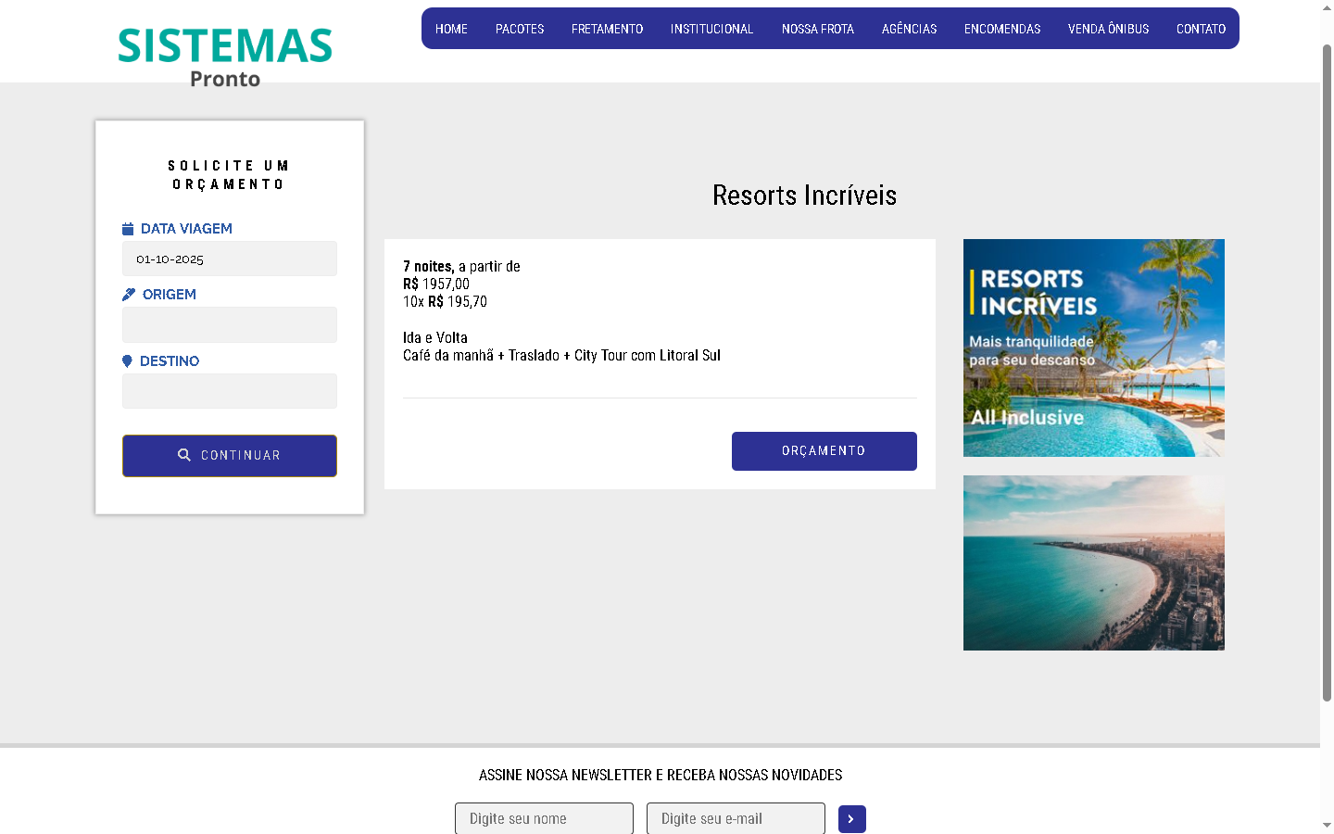Open the Fretamento page

coord(607,29)
